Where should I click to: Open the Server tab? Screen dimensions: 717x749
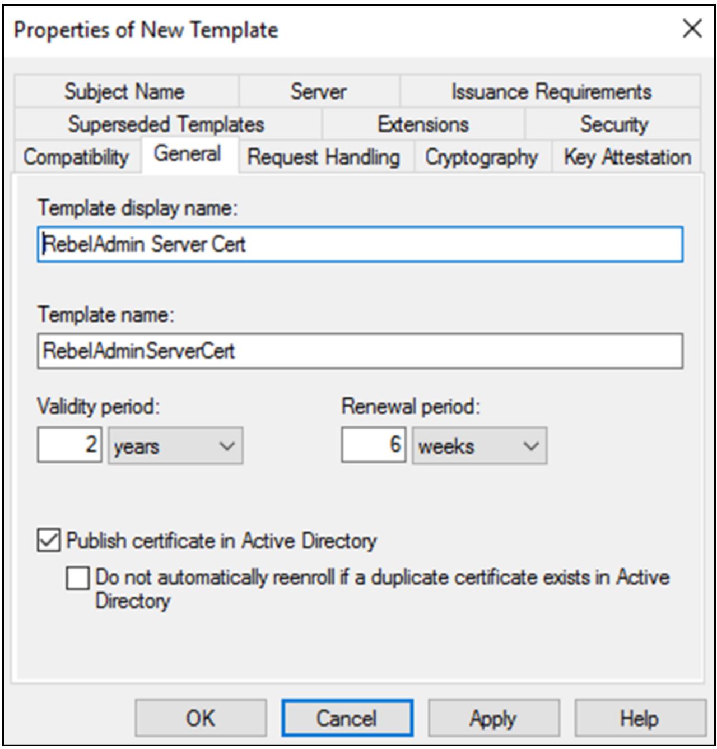click(x=318, y=91)
